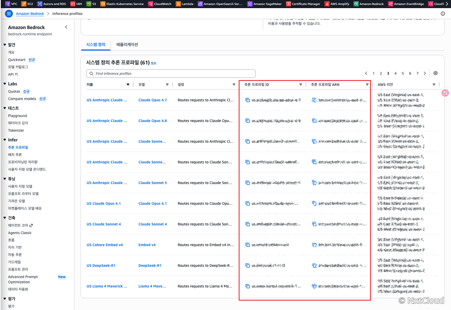Viewport: 451px width, 310px height.
Task: Collapse the Labs navigation section
Action: click(5, 84)
